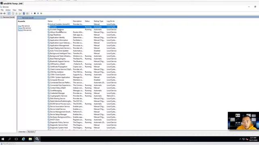This screenshot has height=145, width=259.
Task: Select the Cryptographic Services row
Action: (82, 96)
